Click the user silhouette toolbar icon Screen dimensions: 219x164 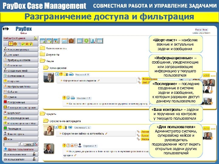(93, 41)
